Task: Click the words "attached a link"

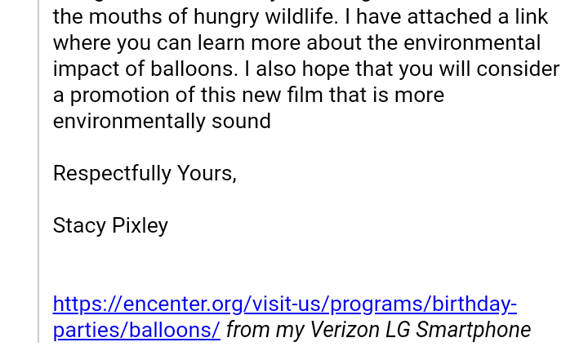Action: [x=478, y=17]
